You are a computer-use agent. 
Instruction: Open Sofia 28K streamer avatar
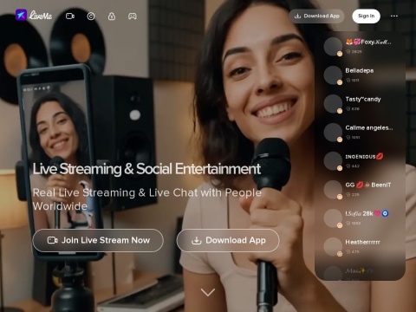[x=333, y=218]
